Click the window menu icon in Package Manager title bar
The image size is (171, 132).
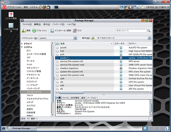coord(22,21)
